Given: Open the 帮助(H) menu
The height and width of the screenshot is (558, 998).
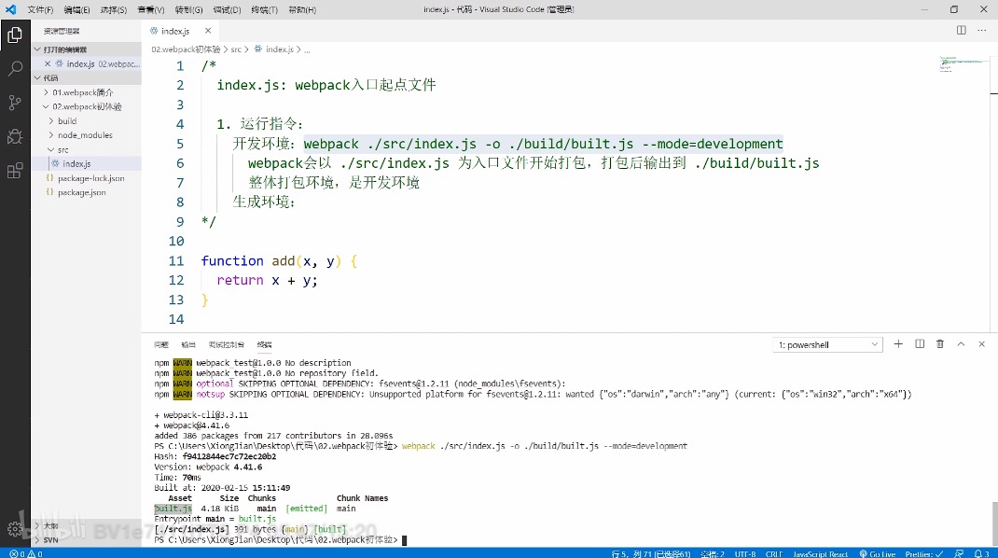Looking at the screenshot, I should pyautogui.click(x=301, y=9).
